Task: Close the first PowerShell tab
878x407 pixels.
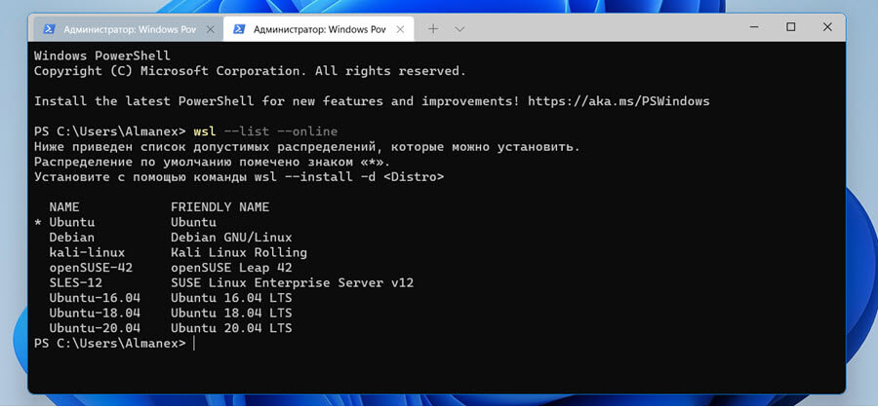Action: pos(211,29)
